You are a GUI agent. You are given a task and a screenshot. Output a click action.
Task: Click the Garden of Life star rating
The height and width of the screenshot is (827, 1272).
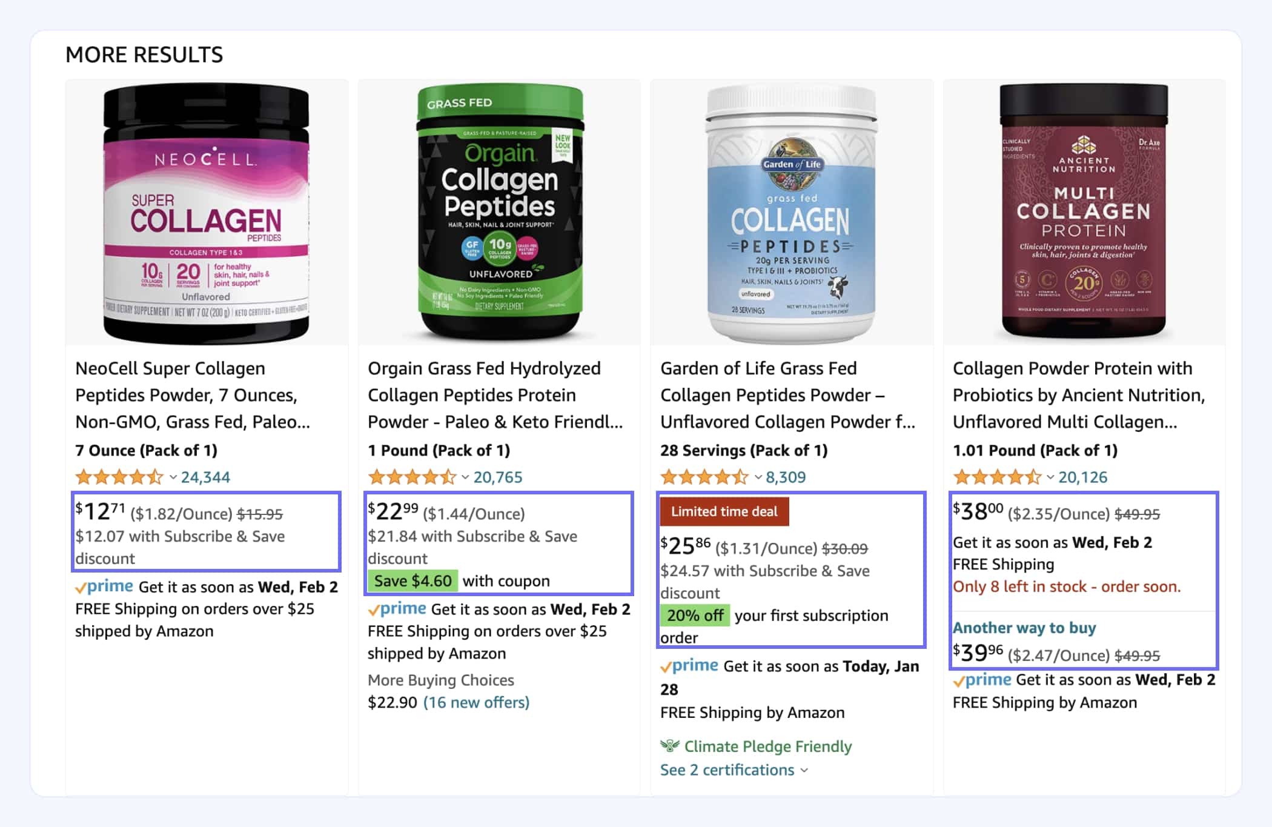[x=704, y=477]
